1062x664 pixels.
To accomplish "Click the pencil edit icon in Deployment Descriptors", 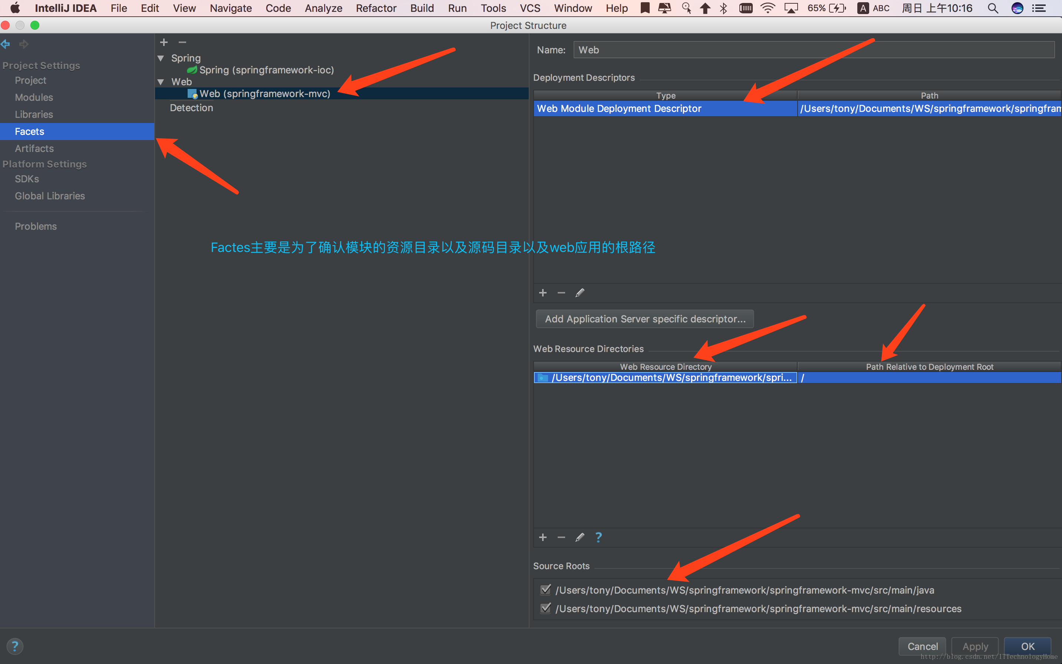I will click(580, 293).
